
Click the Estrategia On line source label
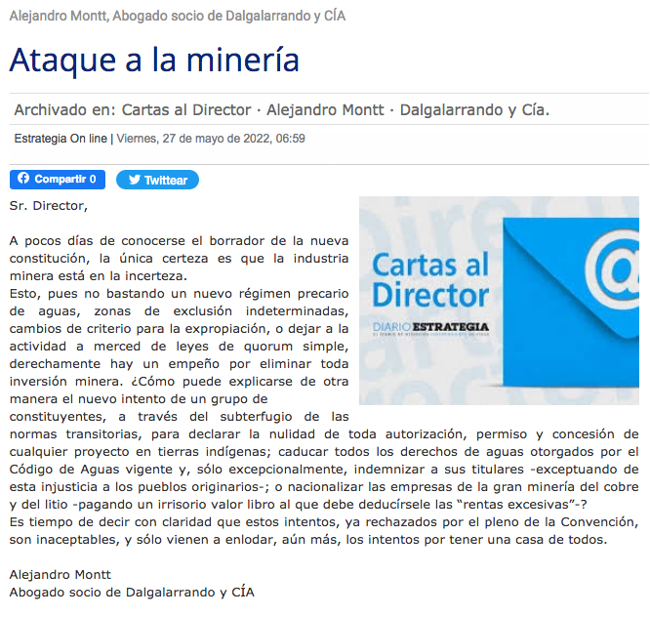(x=61, y=139)
